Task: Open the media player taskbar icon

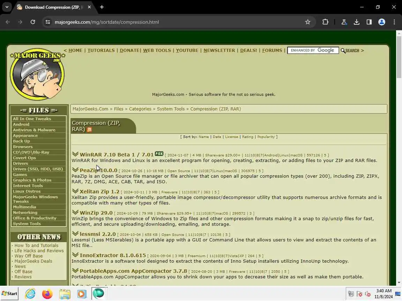Action: point(82,294)
